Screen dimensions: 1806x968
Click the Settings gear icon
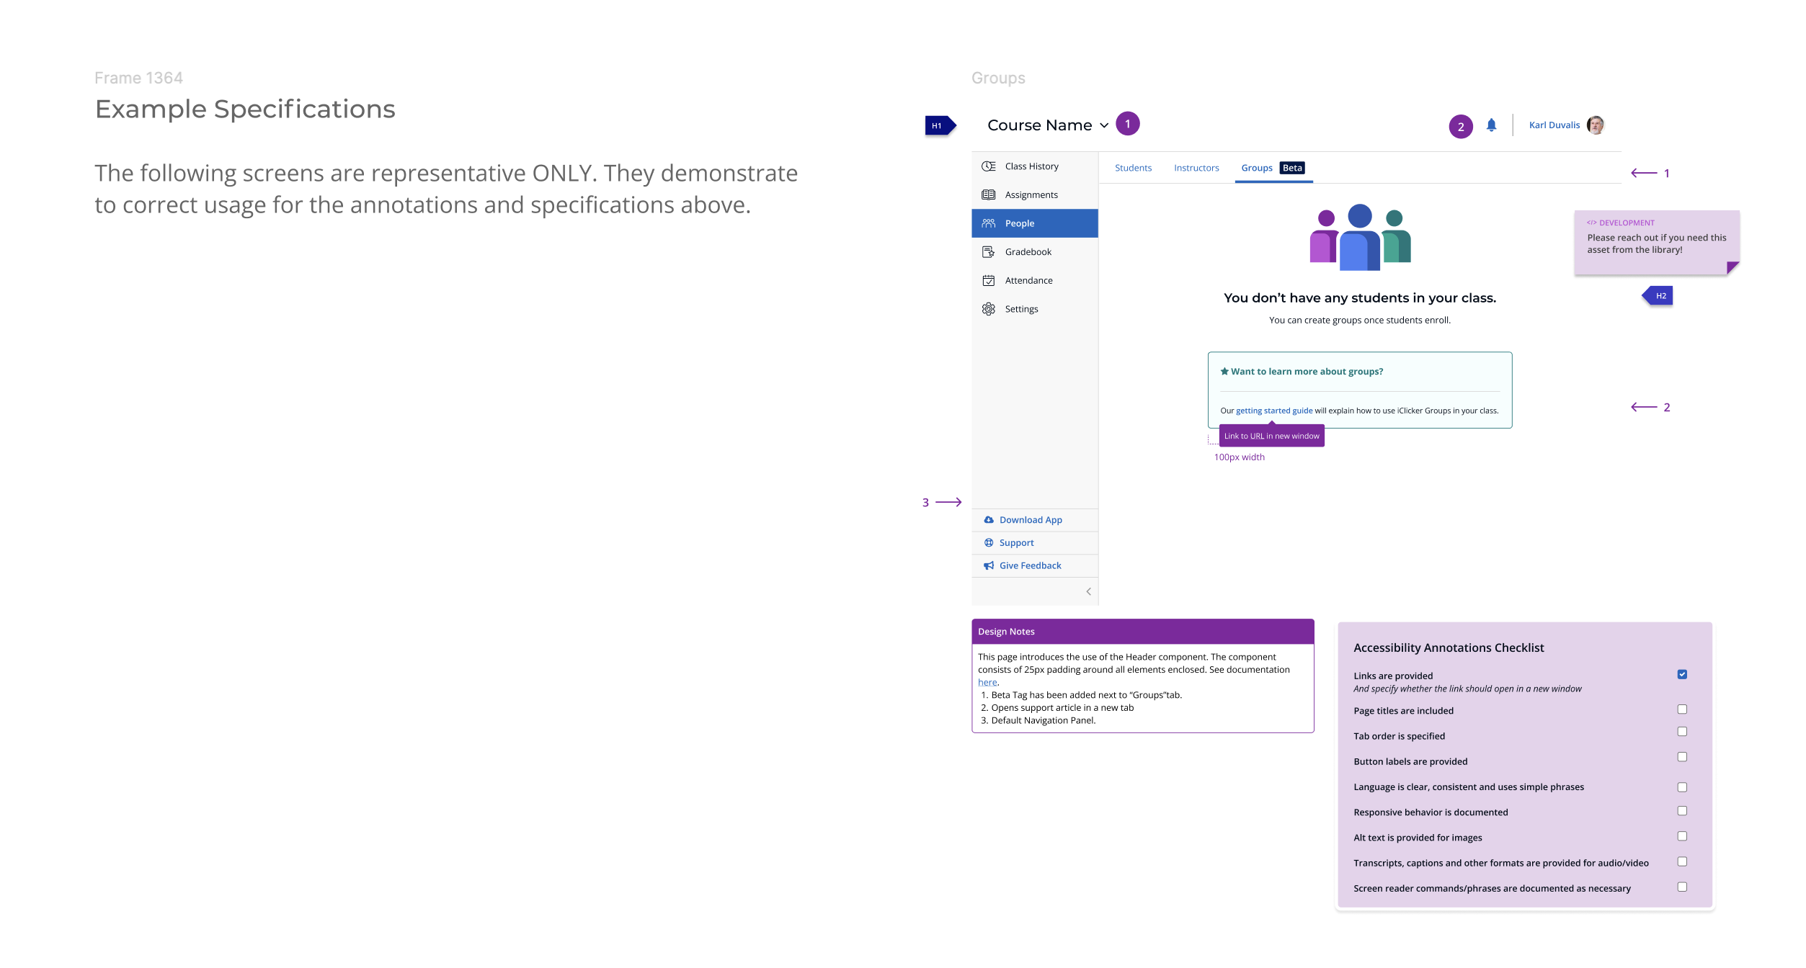click(988, 309)
